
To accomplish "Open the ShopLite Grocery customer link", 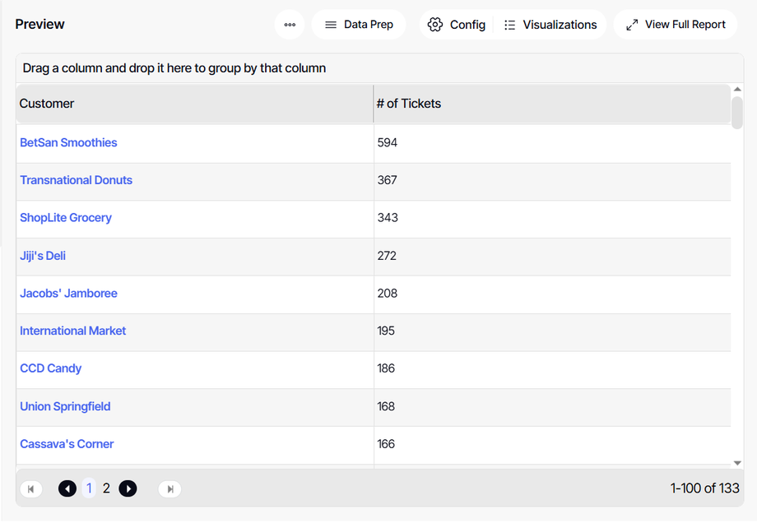I will point(66,218).
